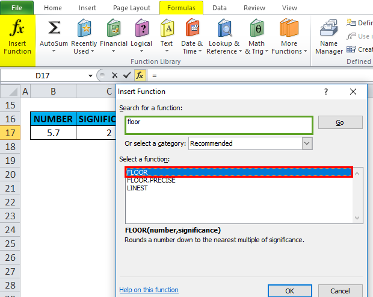The width and height of the screenshot is (373, 297).
Task: Expand the Financial dropdown arrow
Action: pyautogui.click(x=114, y=51)
